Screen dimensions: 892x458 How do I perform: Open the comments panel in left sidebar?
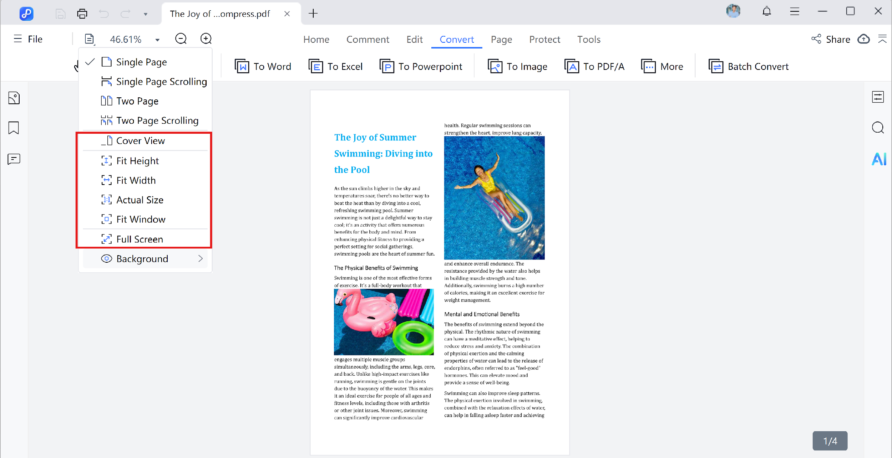(14, 159)
